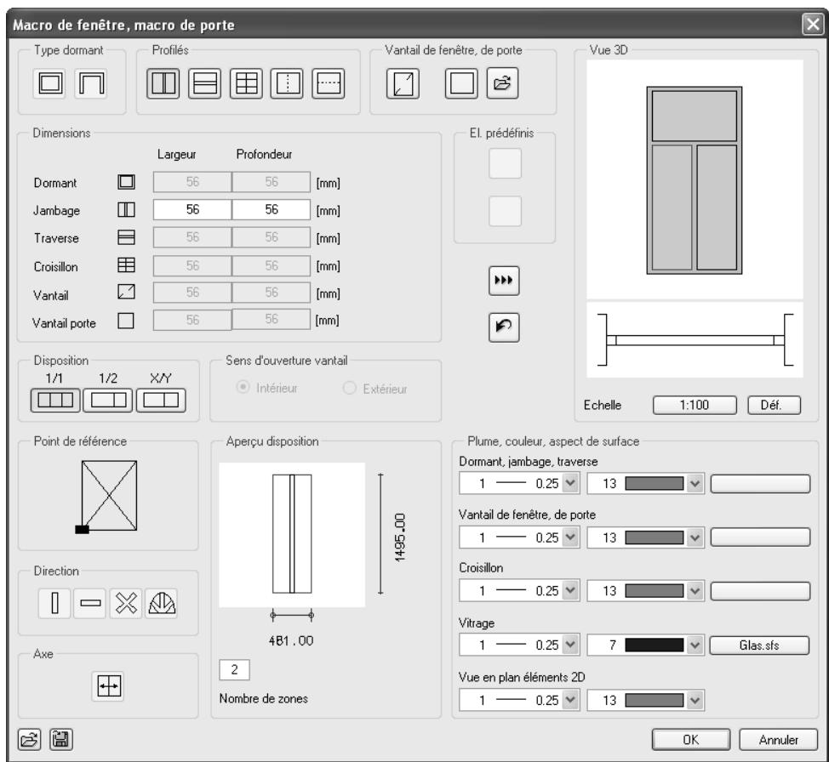Select the 1/1 disposition button

(55, 400)
